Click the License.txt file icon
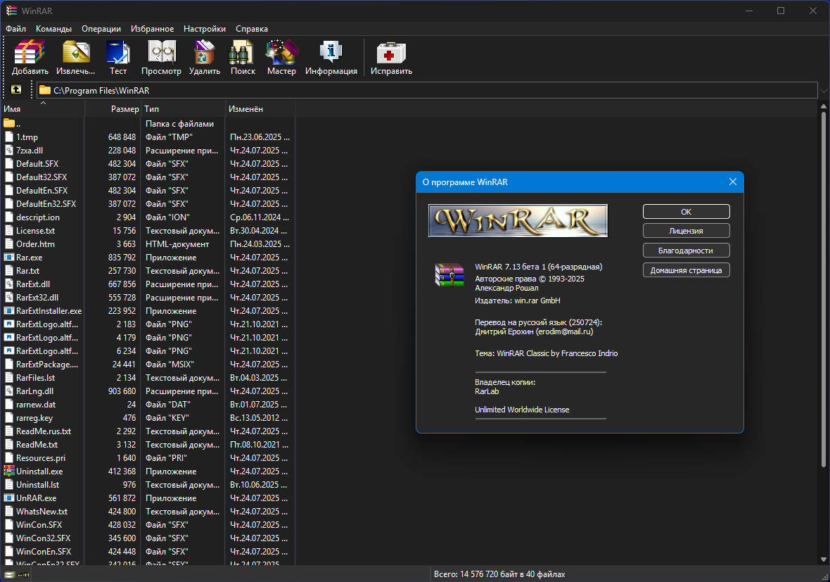Viewport: 830px width, 582px height. click(x=9, y=230)
